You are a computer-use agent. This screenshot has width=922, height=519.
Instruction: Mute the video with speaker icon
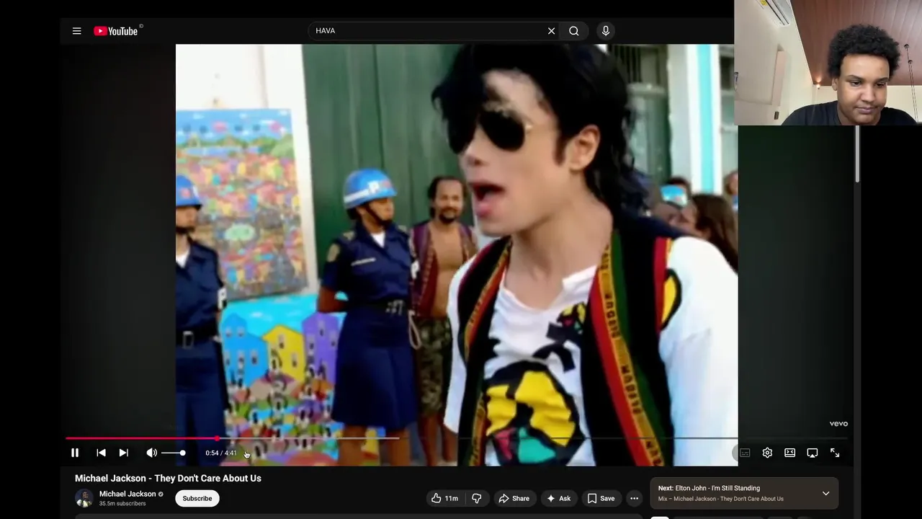tap(151, 453)
